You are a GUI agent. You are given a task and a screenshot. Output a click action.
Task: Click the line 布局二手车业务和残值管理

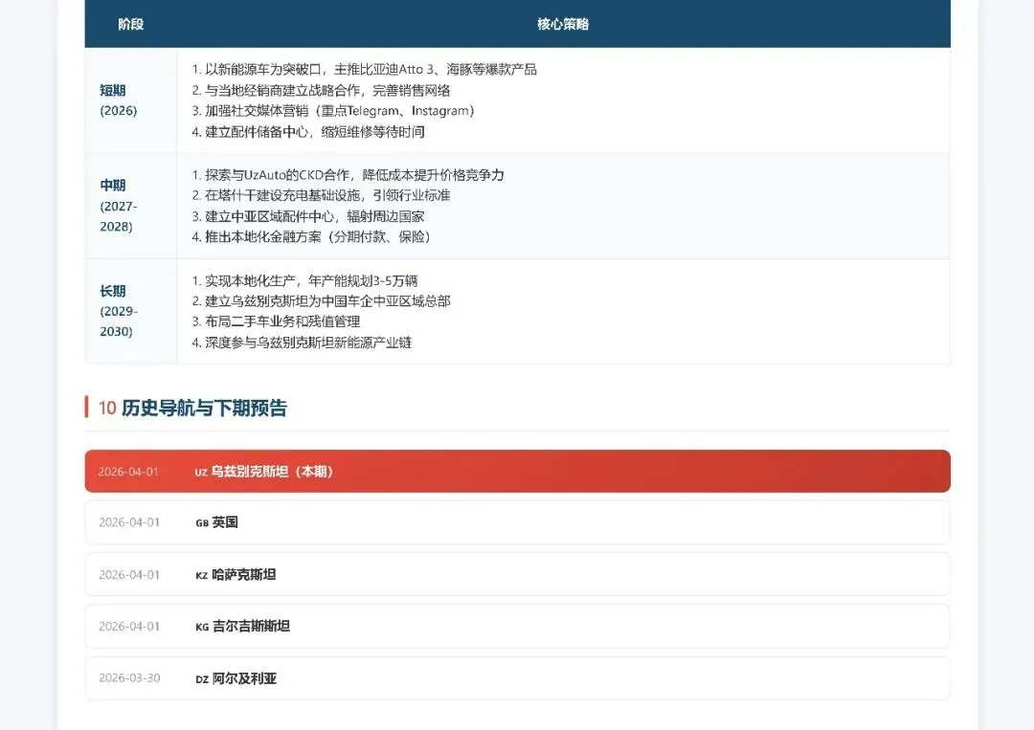[x=276, y=321]
